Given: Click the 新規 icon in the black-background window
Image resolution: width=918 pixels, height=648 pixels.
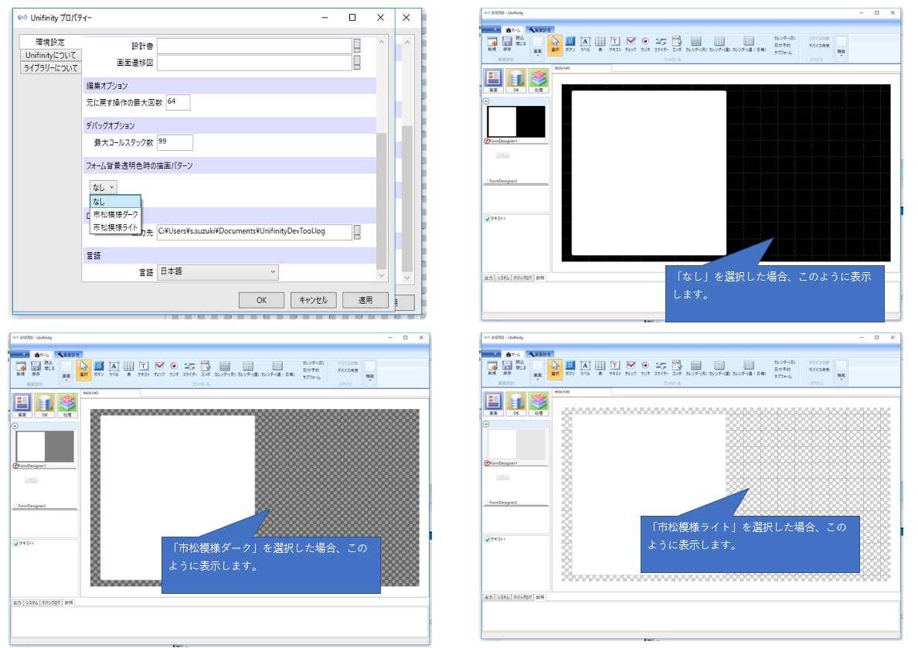Looking at the screenshot, I should coord(491,43).
